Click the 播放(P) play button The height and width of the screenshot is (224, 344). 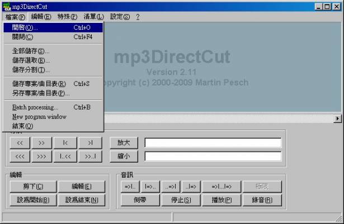click(x=222, y=200)
